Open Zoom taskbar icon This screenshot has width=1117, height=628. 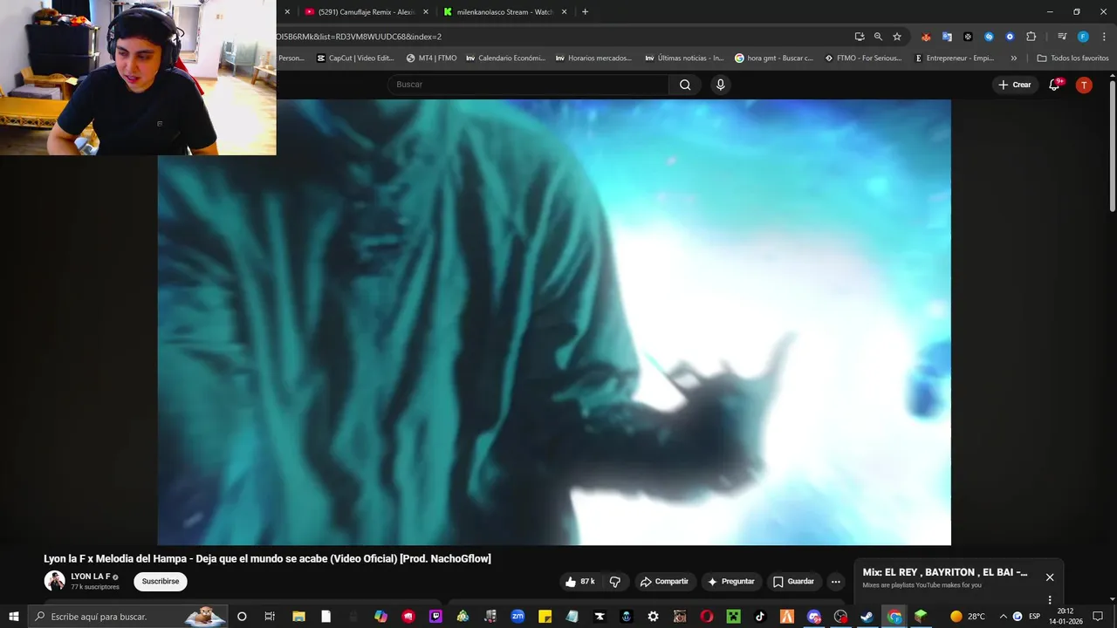517,617
